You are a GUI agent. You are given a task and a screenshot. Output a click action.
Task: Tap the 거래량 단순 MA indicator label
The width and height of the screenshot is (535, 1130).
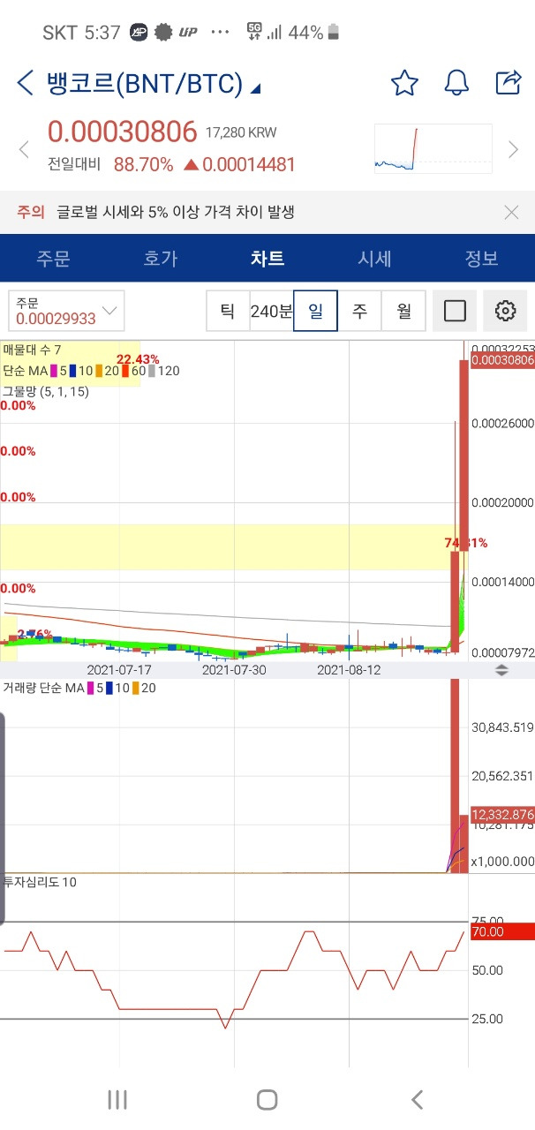coord(42,688)
